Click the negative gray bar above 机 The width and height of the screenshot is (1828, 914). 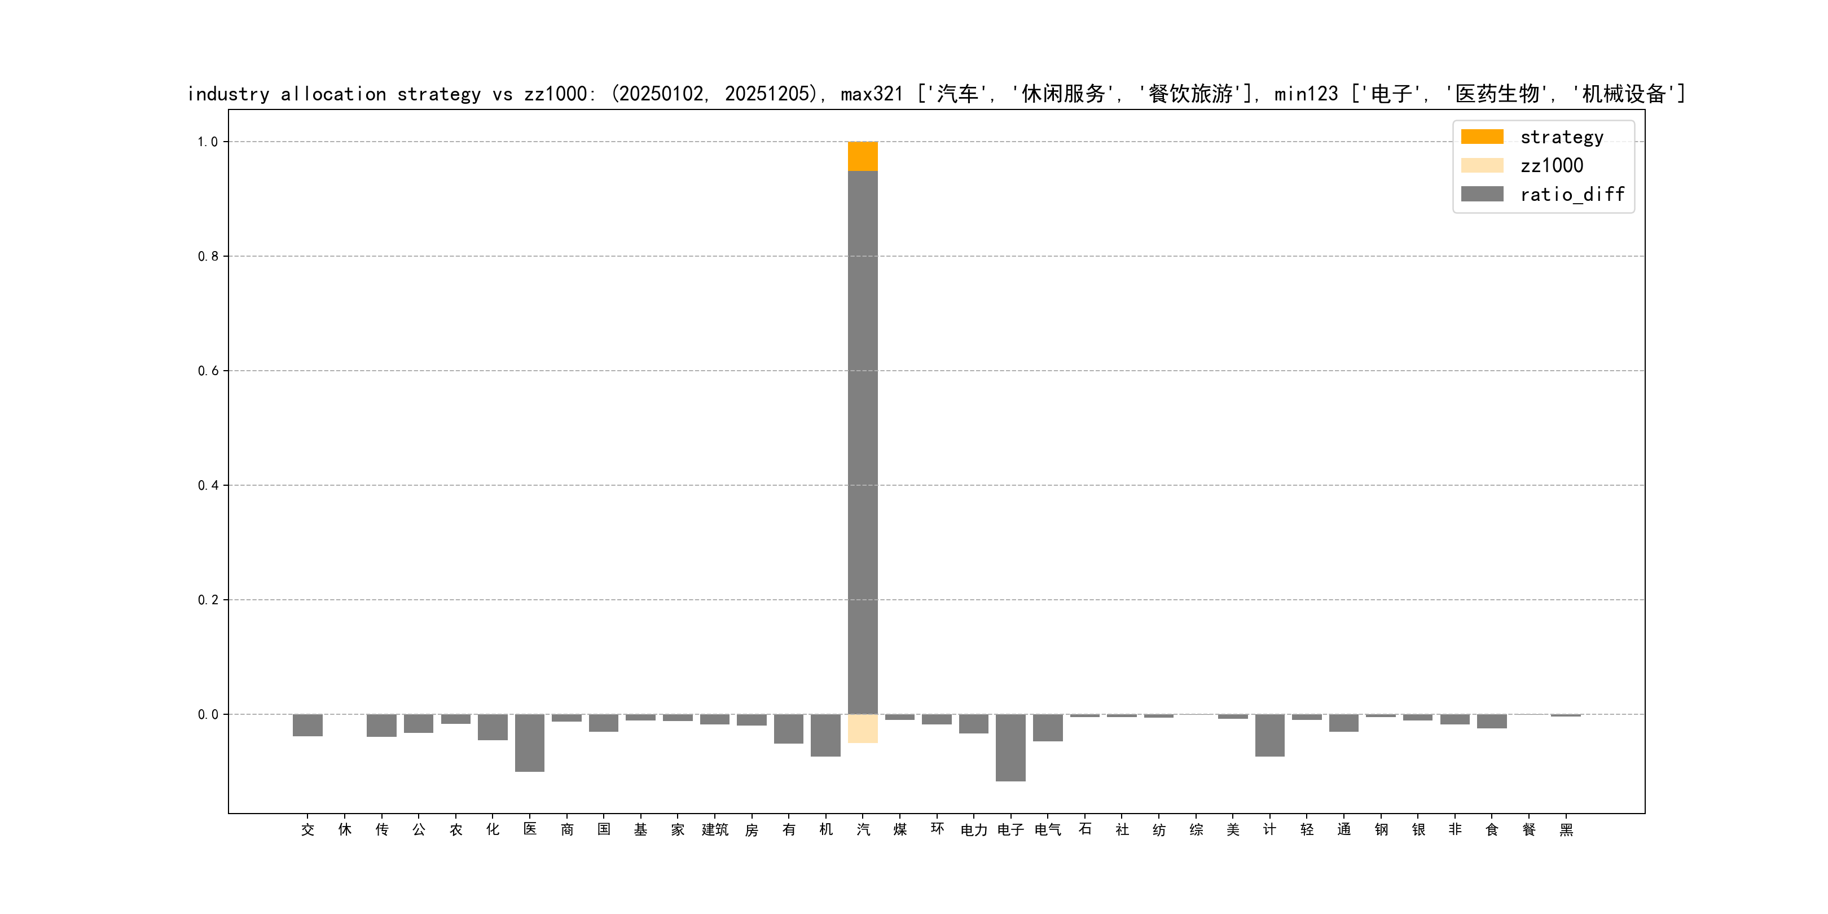825,735
